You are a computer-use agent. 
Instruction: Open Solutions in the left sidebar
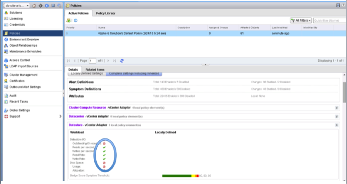pyautogui.click(x=16, y=13)
